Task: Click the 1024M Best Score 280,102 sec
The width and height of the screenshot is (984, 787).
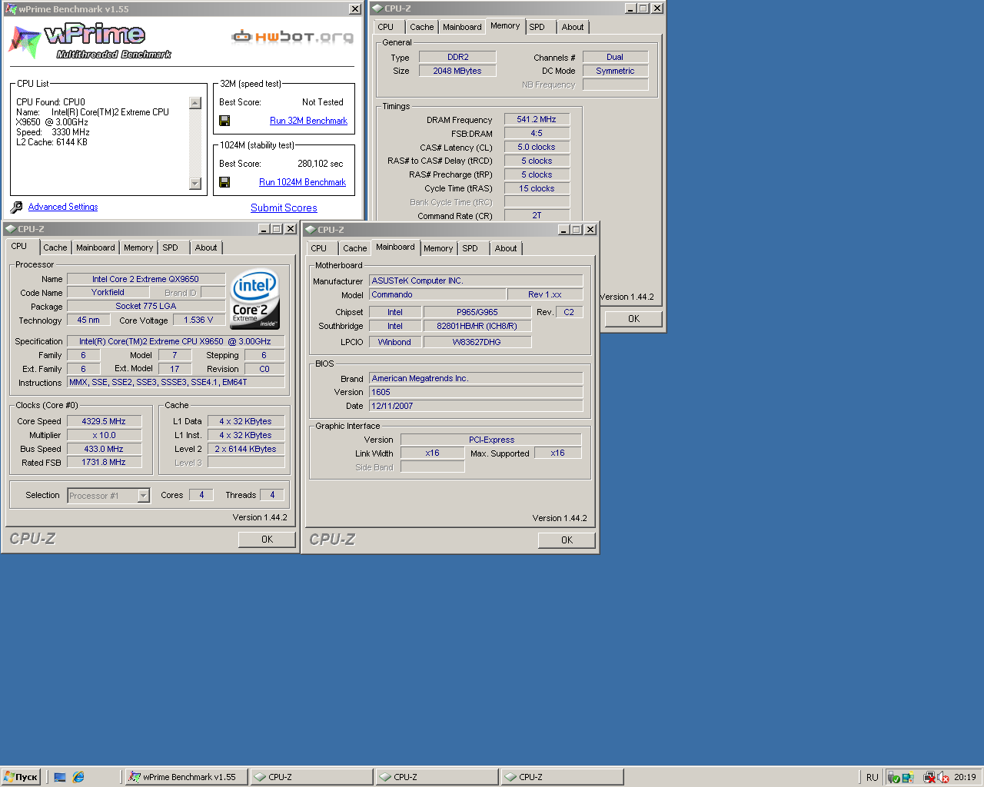Action: click(x=320, y=164)
